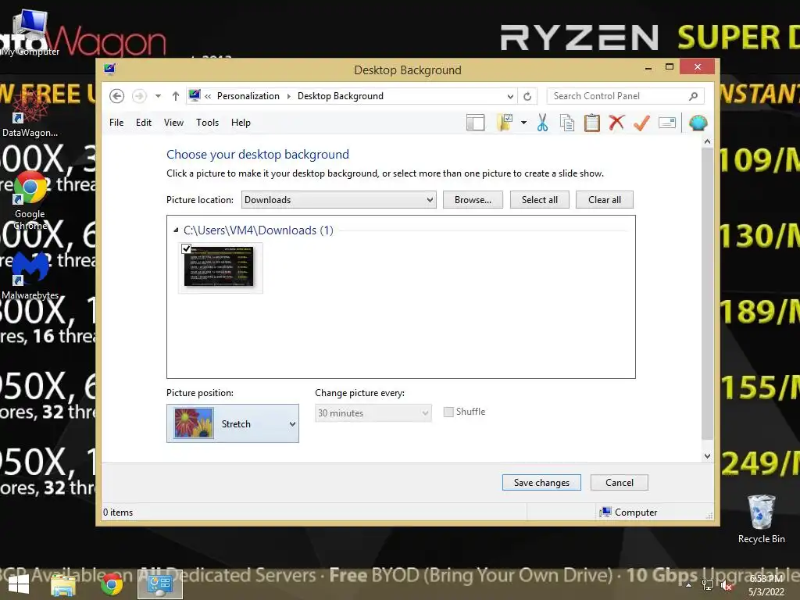Click the scrollbar down arrow

click(707, 455)
